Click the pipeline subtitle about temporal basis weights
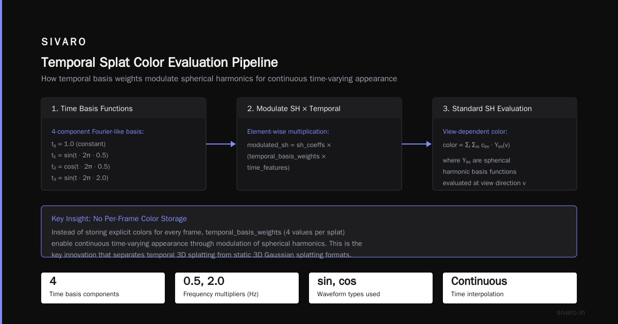The height and width of the screenshot is (324, 618). click(219, 79)
